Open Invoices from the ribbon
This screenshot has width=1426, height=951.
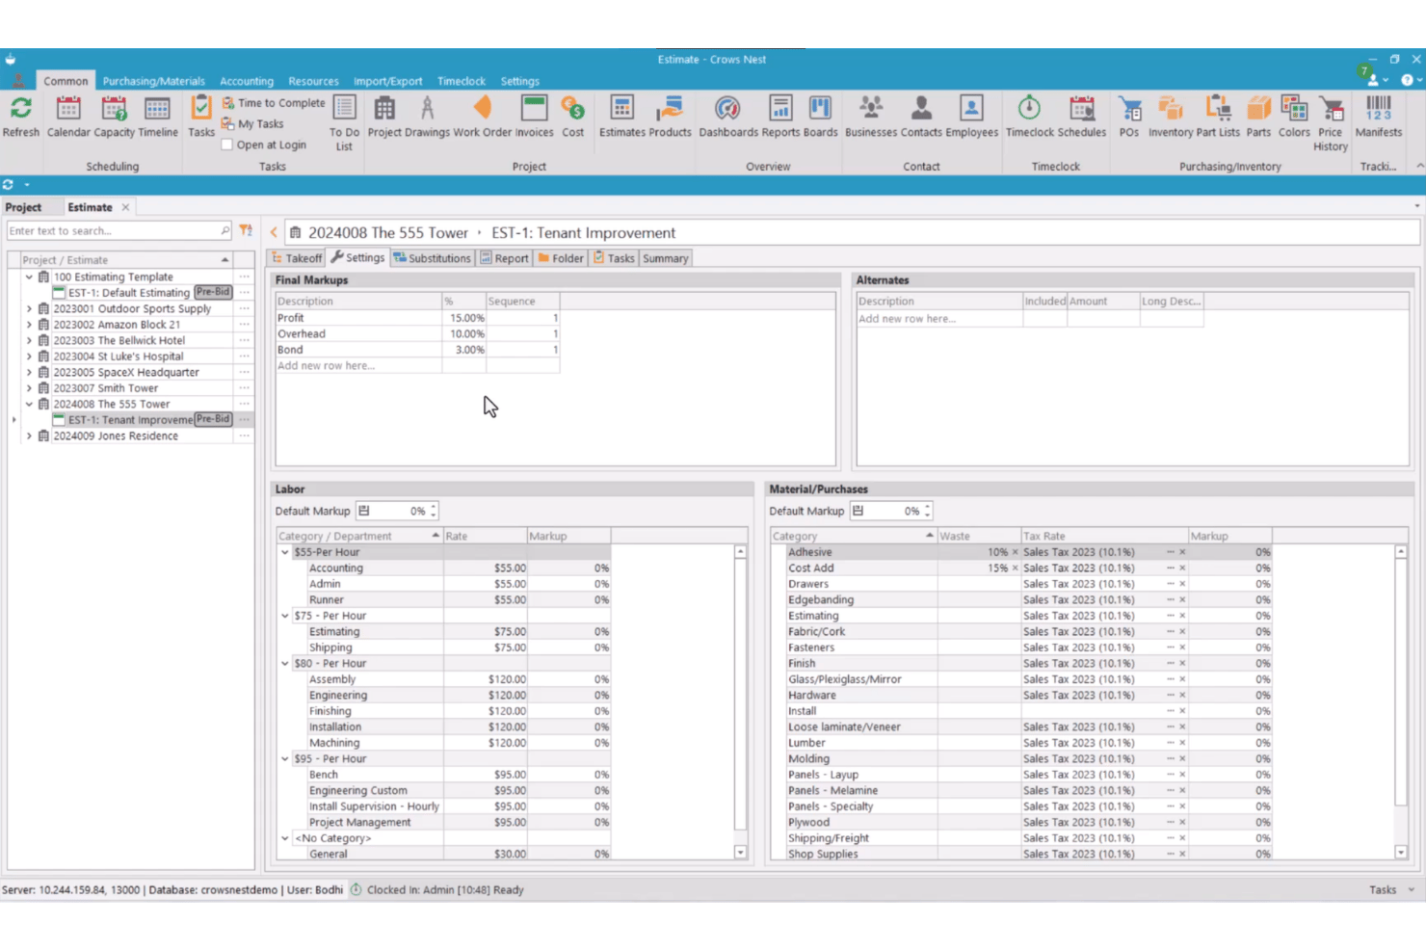tap(534, 117)
